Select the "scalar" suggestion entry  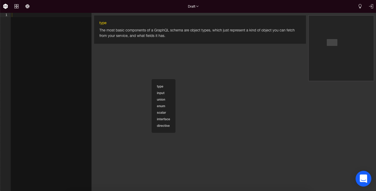[161, 113]
